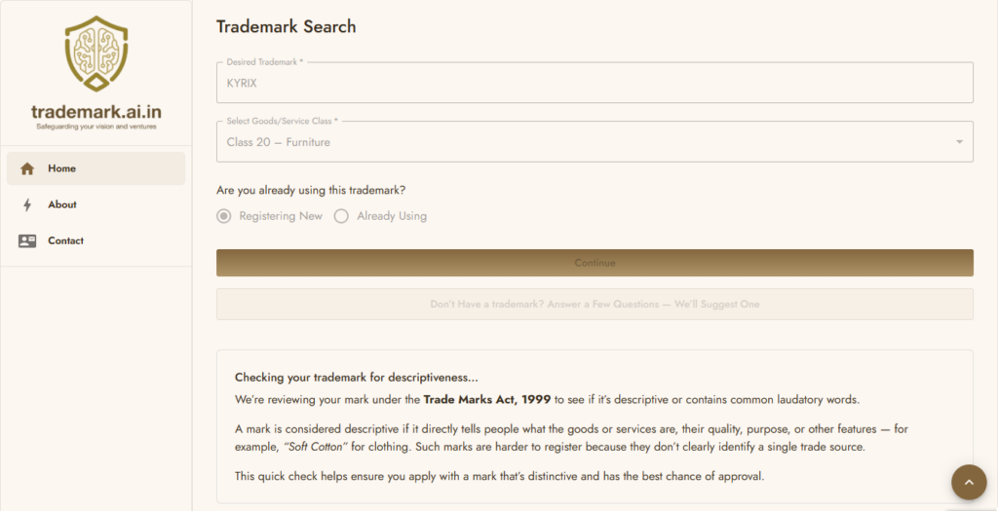998x511 pixels.
Task: Click the Continue button
Action: 595,263
